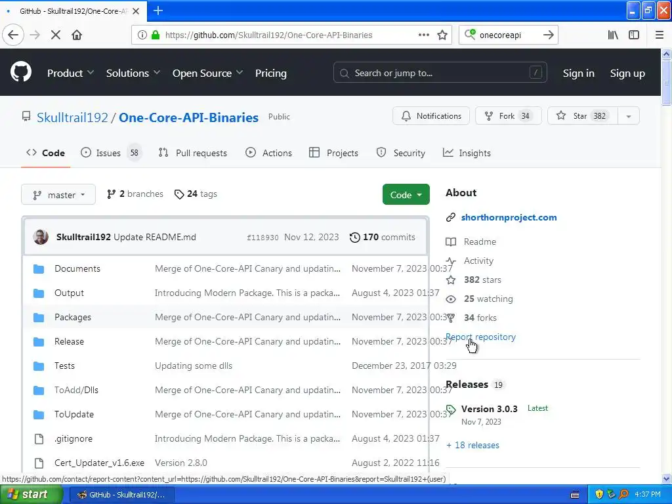Open the browser home page icon
Viewport: 672px width, 504px height.
click(x=77, y=35)
